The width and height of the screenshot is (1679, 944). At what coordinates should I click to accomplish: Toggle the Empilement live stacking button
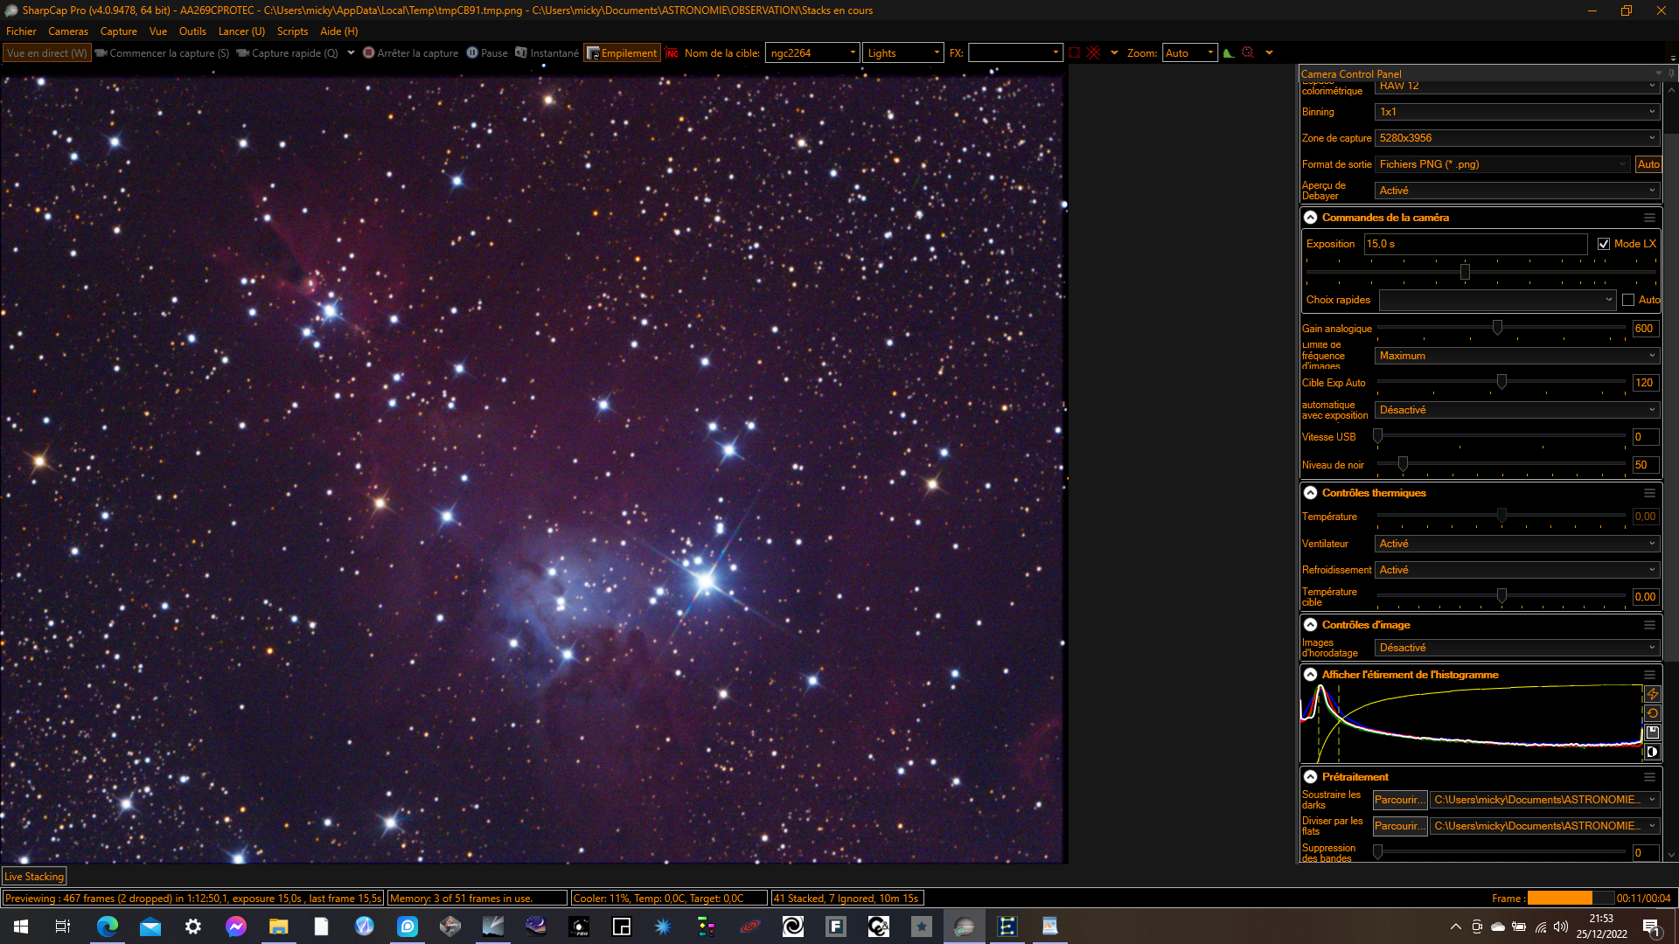point(622,53)
